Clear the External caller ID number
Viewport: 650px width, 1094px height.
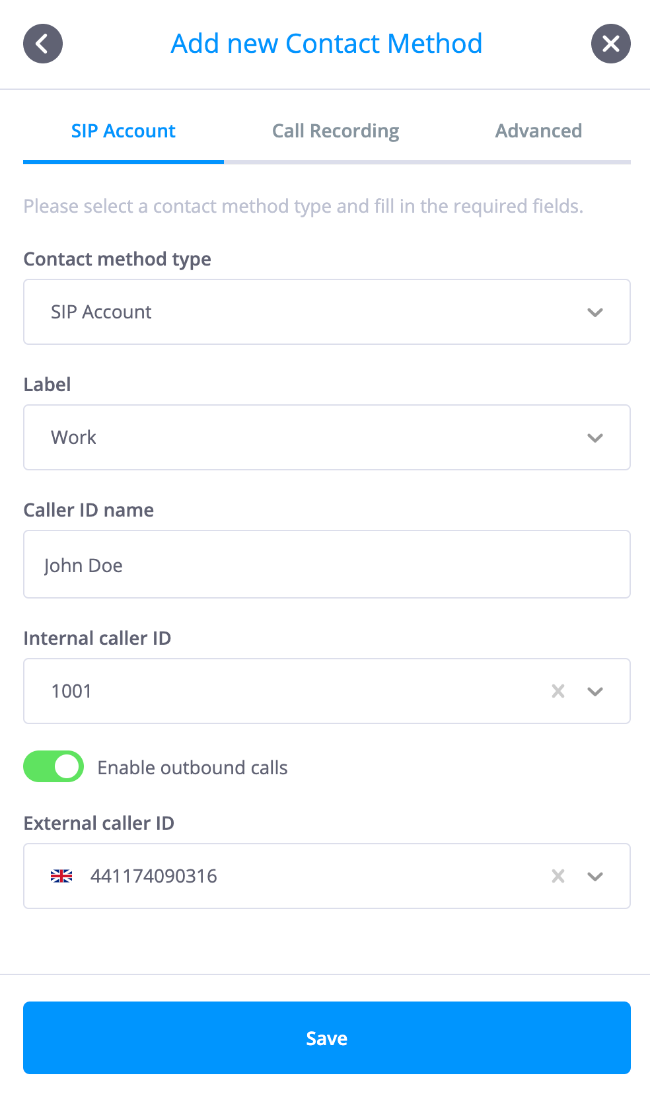pyautogui.click(x=558, y=876)
